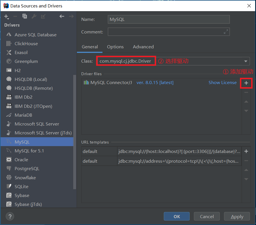Navigate back with the left arrow icon

coord(62,16)
